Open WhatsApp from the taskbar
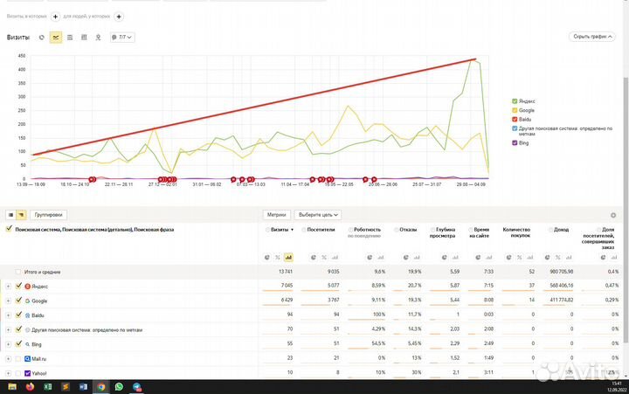The image size is (629, 394). [119, 387]
